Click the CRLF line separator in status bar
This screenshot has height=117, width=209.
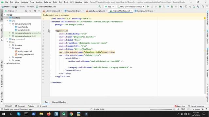click(x=183, y=109)
